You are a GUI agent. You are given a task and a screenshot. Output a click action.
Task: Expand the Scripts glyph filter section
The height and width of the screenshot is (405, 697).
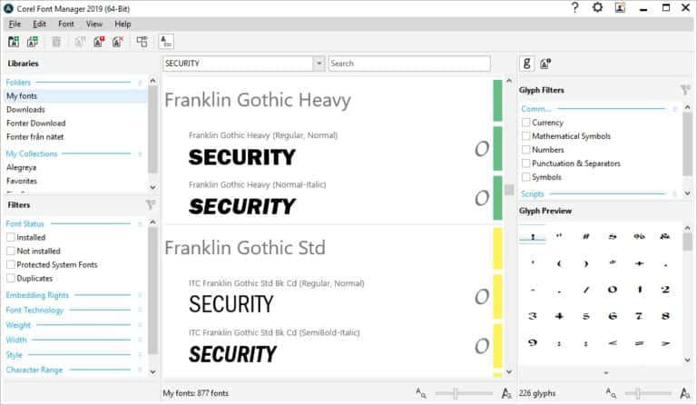pyautogui.click(x=533, y=194)
